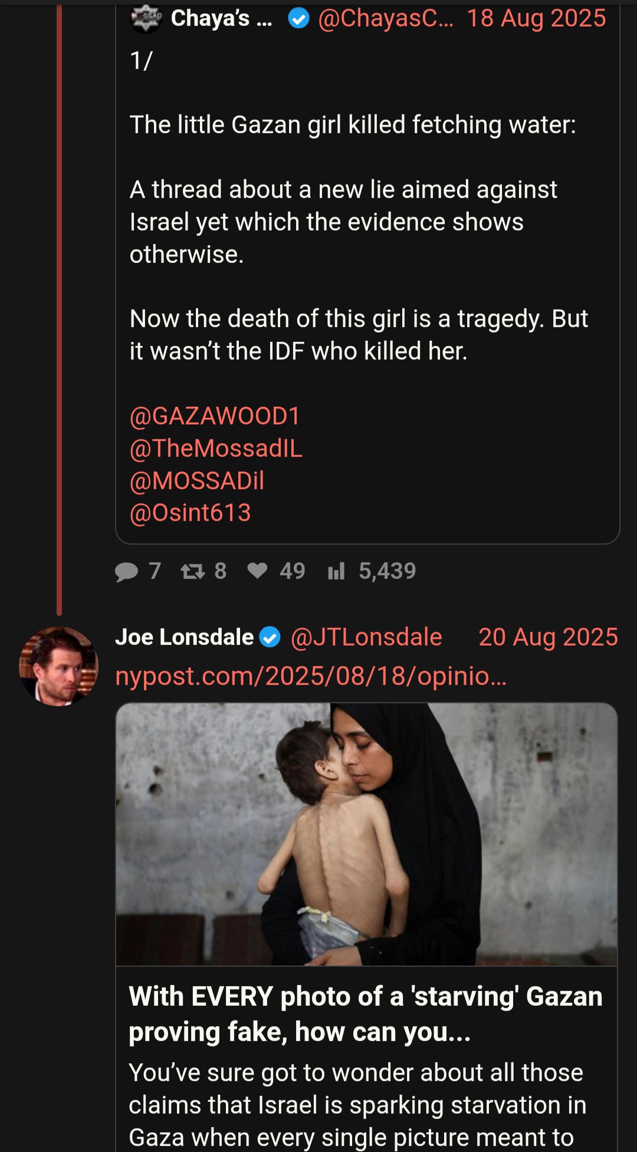The width and height of the screenshot is (637, 1152).
Task: Open the @MOSSADil mention
Action: (x=197, y=481)
